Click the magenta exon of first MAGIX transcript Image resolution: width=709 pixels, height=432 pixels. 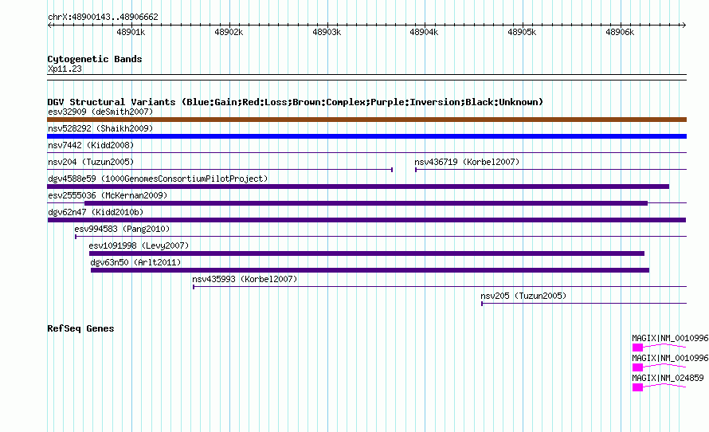pyautogui.click(x=637, y=348)
